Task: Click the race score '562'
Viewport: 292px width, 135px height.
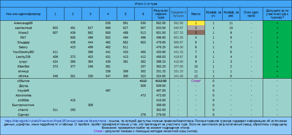Action: pyautogui.click(x=90, y=33)
